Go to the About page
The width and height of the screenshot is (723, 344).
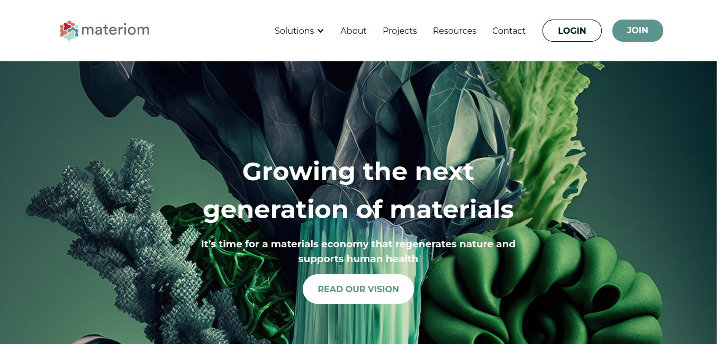click(354, 31)
